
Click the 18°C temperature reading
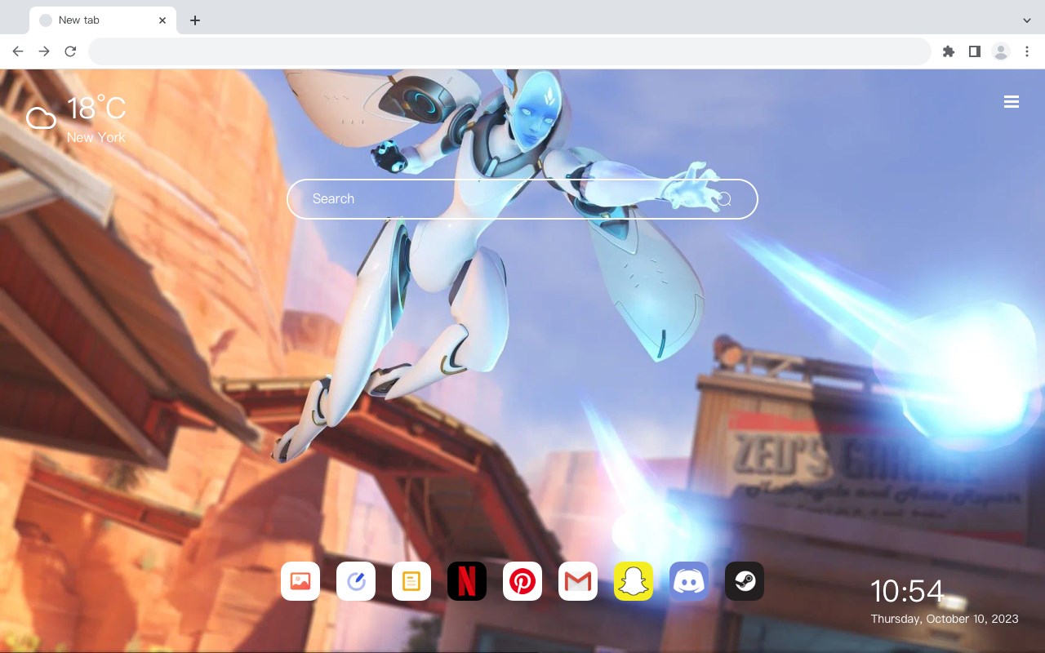[x=96, y=109]
